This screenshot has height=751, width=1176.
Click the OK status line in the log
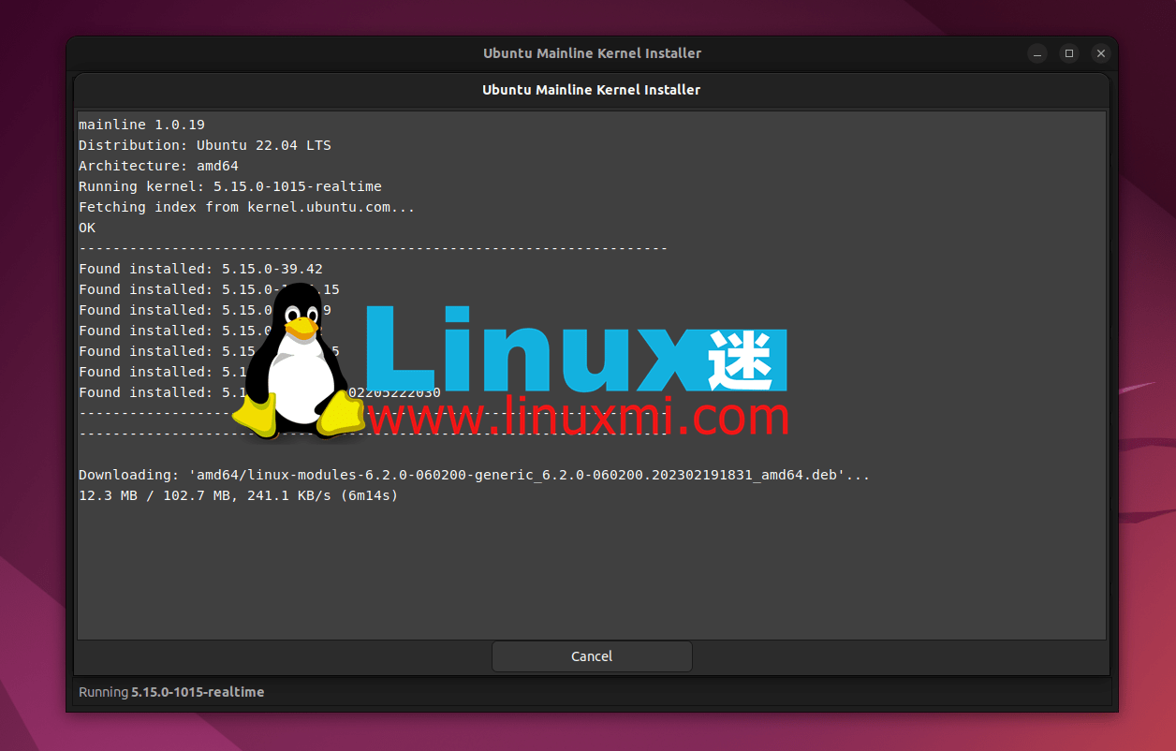click(x=86, y=228)
